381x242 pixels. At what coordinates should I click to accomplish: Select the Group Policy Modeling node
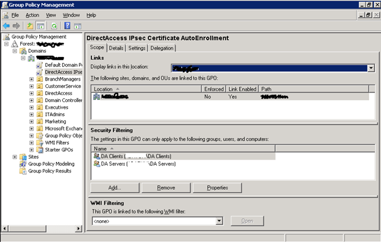[51, 164]
